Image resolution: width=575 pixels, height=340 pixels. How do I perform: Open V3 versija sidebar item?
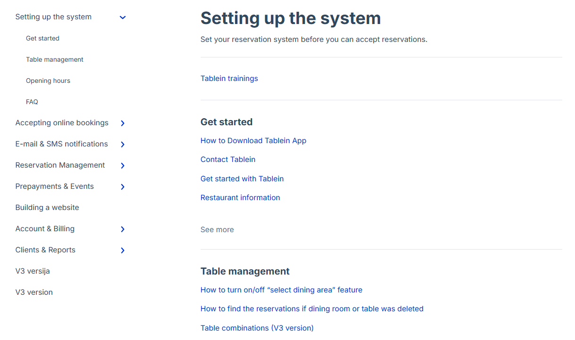[33, 271]
